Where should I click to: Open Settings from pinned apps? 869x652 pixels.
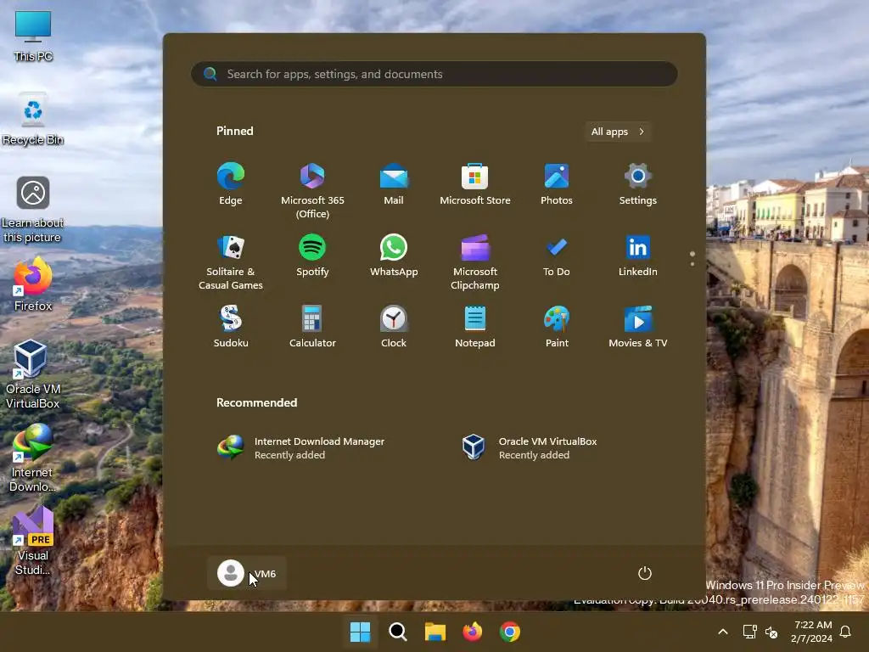click(638, 184)
